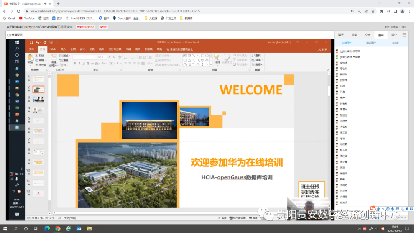Select the oval shape in shapes gallery
The width and height of the screenshot is (414, 233).
click(x=207, y=56)
